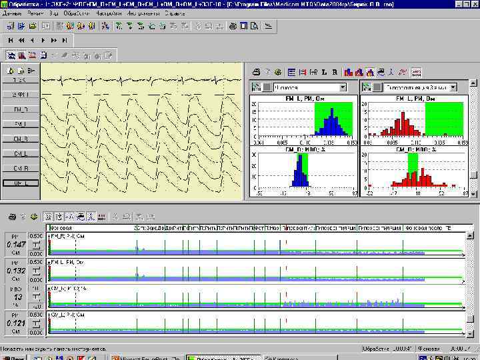Screen dimensions: 480x360
Task: Jump to first record playback button
Action: pos(11,41)
